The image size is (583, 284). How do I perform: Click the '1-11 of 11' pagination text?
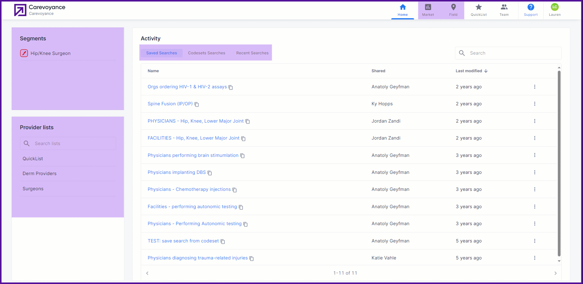[345, 273]
